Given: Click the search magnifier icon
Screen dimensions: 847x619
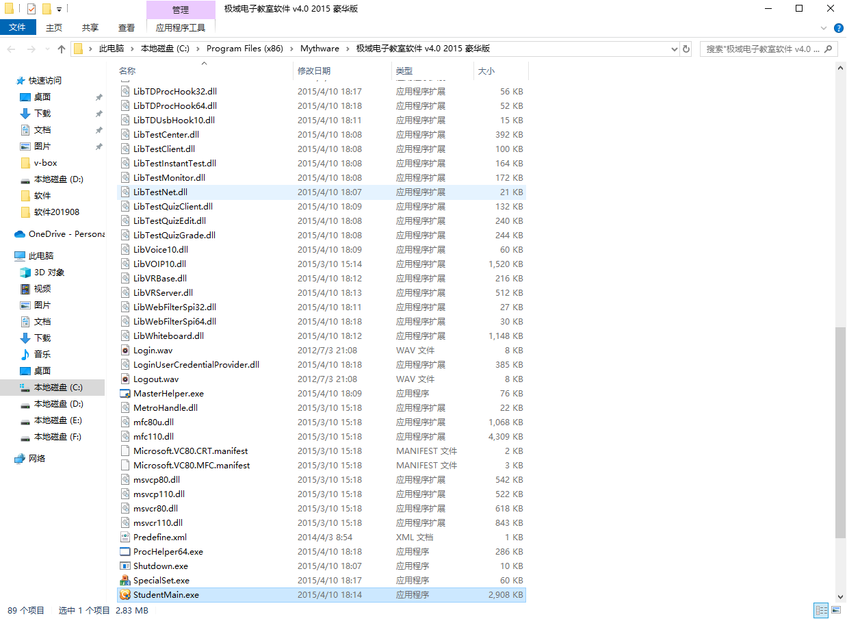Looking at the screenshot, I should click(829, 49).
